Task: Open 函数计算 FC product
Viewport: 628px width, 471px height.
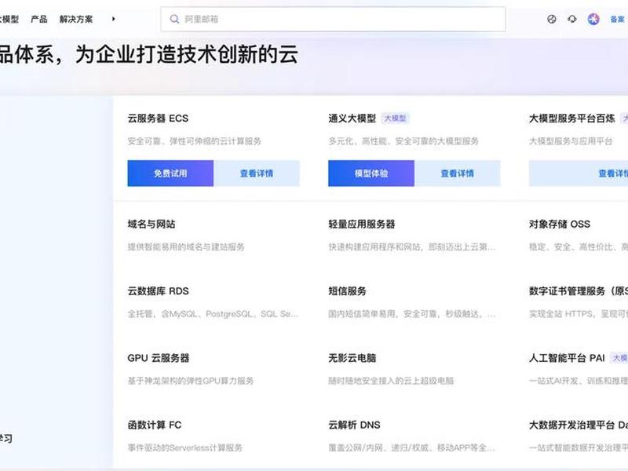Action: [155, 425]
